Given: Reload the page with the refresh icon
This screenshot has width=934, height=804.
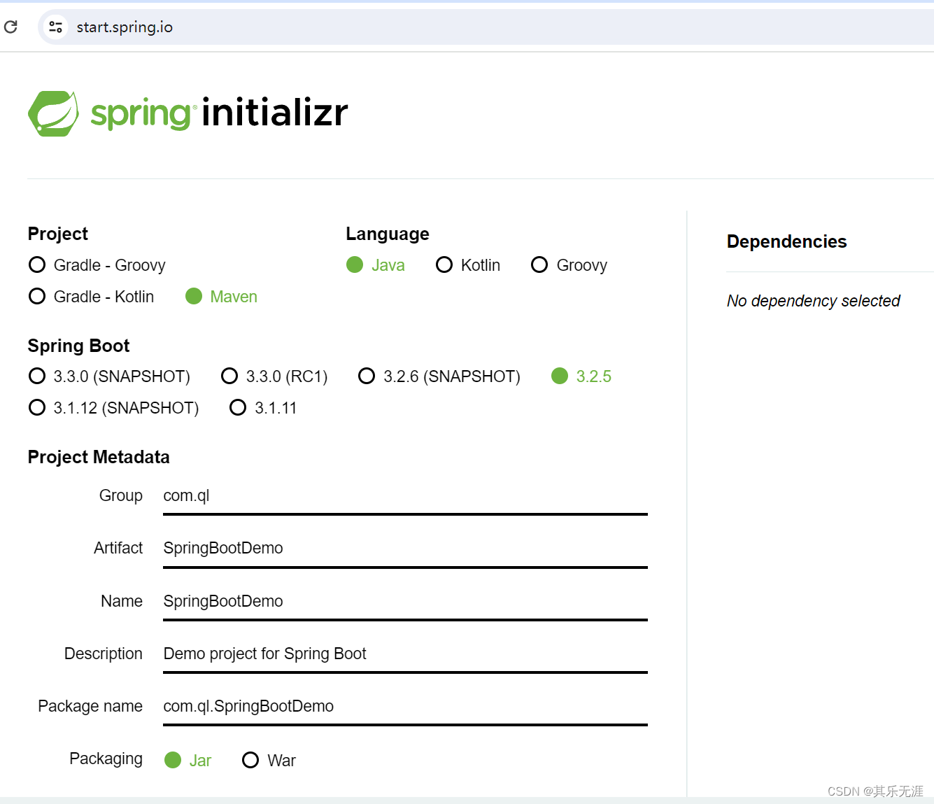Looking at the screenshot, I should (x=10, y=27).
